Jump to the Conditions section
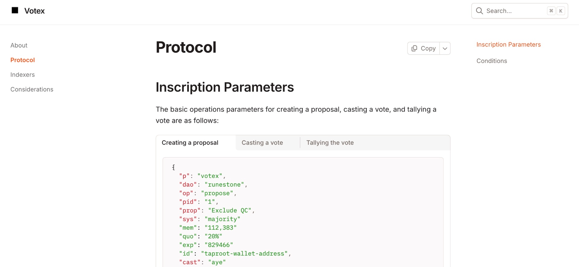Screen dimensions: 579x267 pos(492,61)
